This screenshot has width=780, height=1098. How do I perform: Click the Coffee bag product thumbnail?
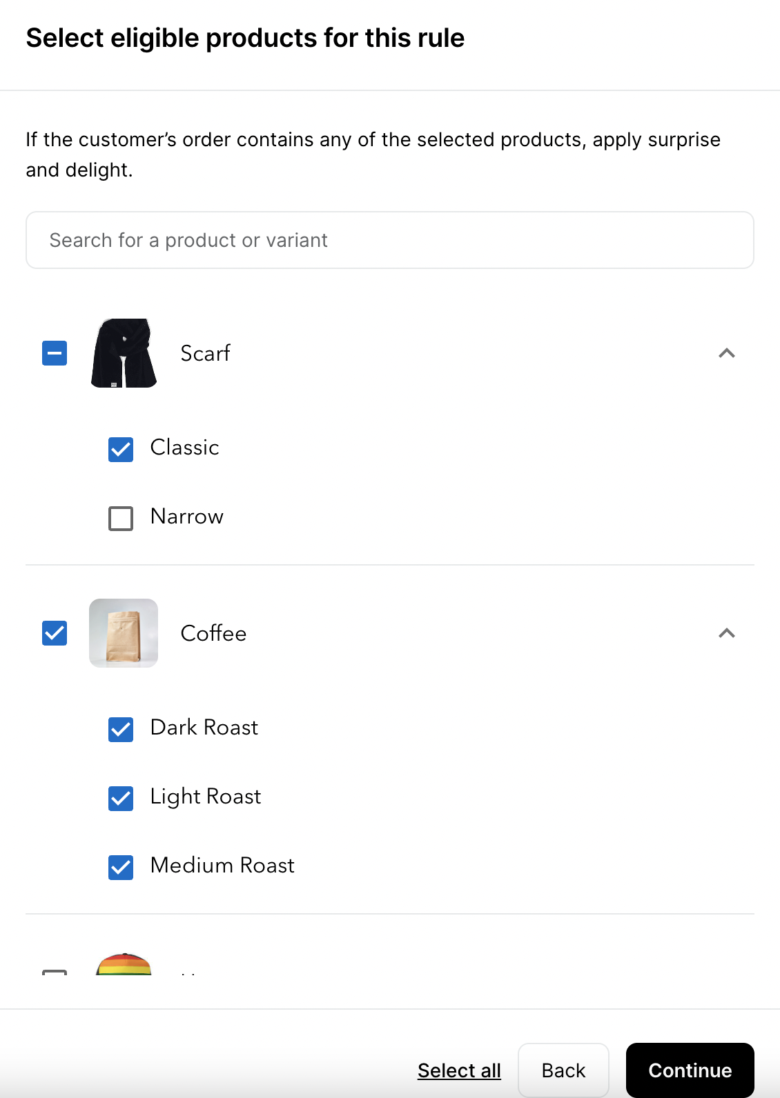(x=124, y=633)
